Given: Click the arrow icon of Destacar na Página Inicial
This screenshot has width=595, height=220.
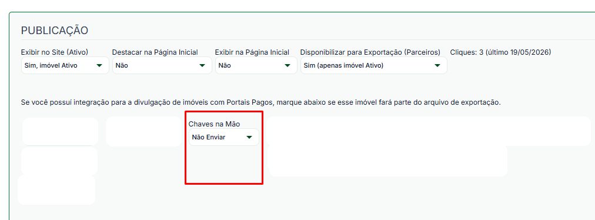Looking at the screenshot, I should click(202, 65).
